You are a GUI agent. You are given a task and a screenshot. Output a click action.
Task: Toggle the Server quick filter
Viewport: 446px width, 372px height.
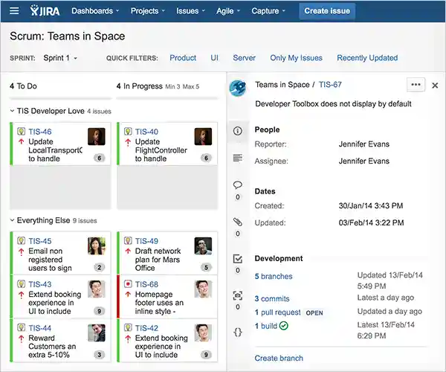[x=244, y=58]
